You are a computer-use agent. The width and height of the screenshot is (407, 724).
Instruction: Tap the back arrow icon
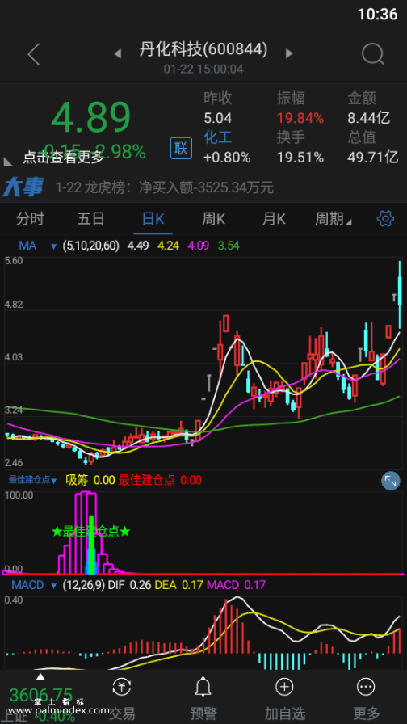(x=34, y=54)
